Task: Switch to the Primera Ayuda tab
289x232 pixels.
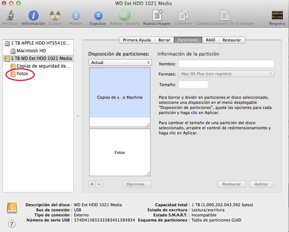Action: pos(137,40)
